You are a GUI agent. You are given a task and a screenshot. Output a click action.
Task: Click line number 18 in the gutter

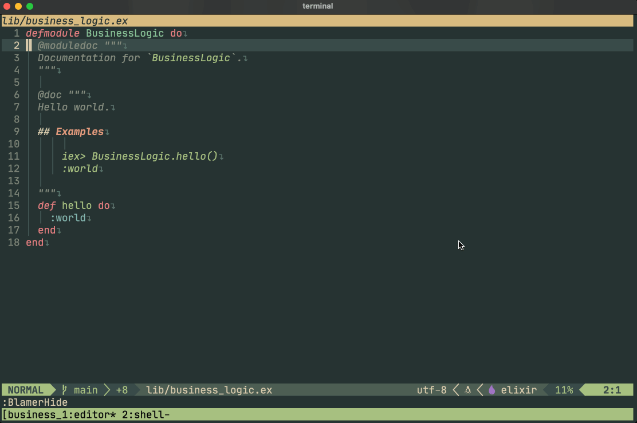(x=14, y=242)
